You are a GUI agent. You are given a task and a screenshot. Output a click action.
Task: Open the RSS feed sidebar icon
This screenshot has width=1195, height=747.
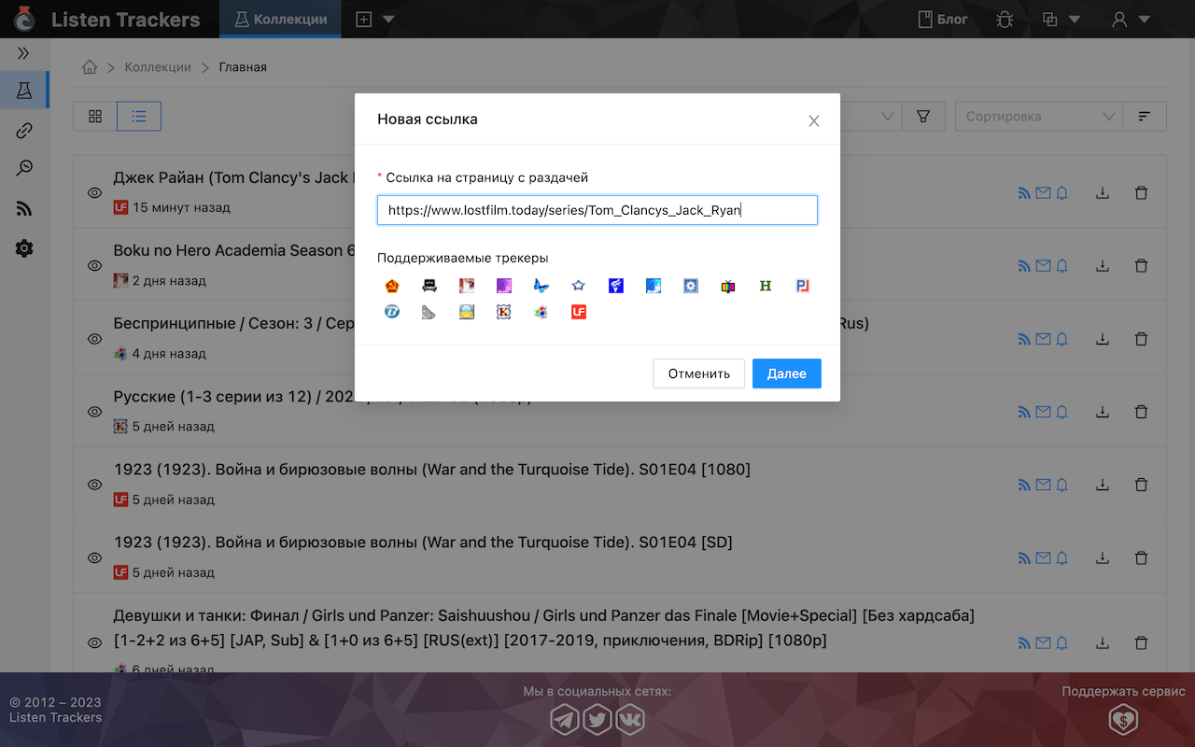coord(24,209)
